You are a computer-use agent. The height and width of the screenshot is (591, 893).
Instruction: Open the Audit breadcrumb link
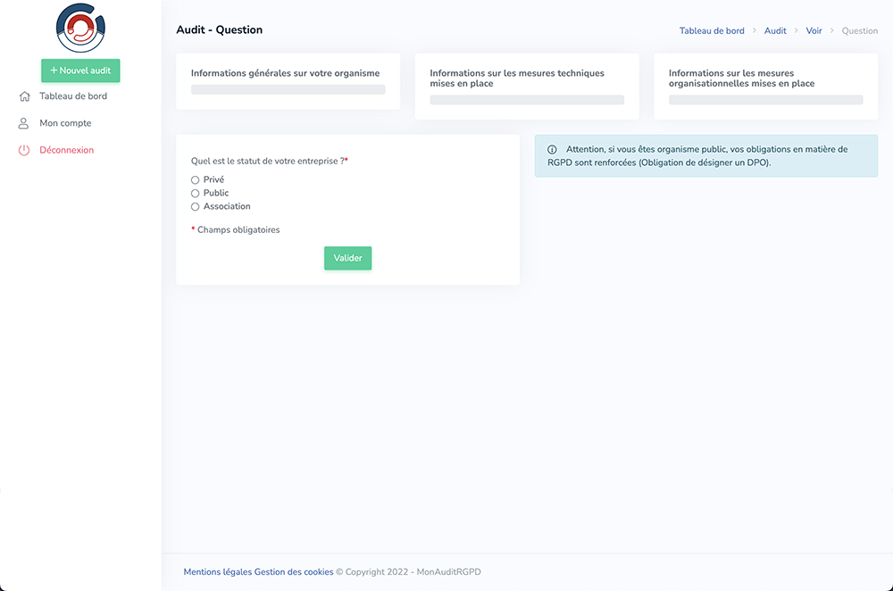point(775,30)
